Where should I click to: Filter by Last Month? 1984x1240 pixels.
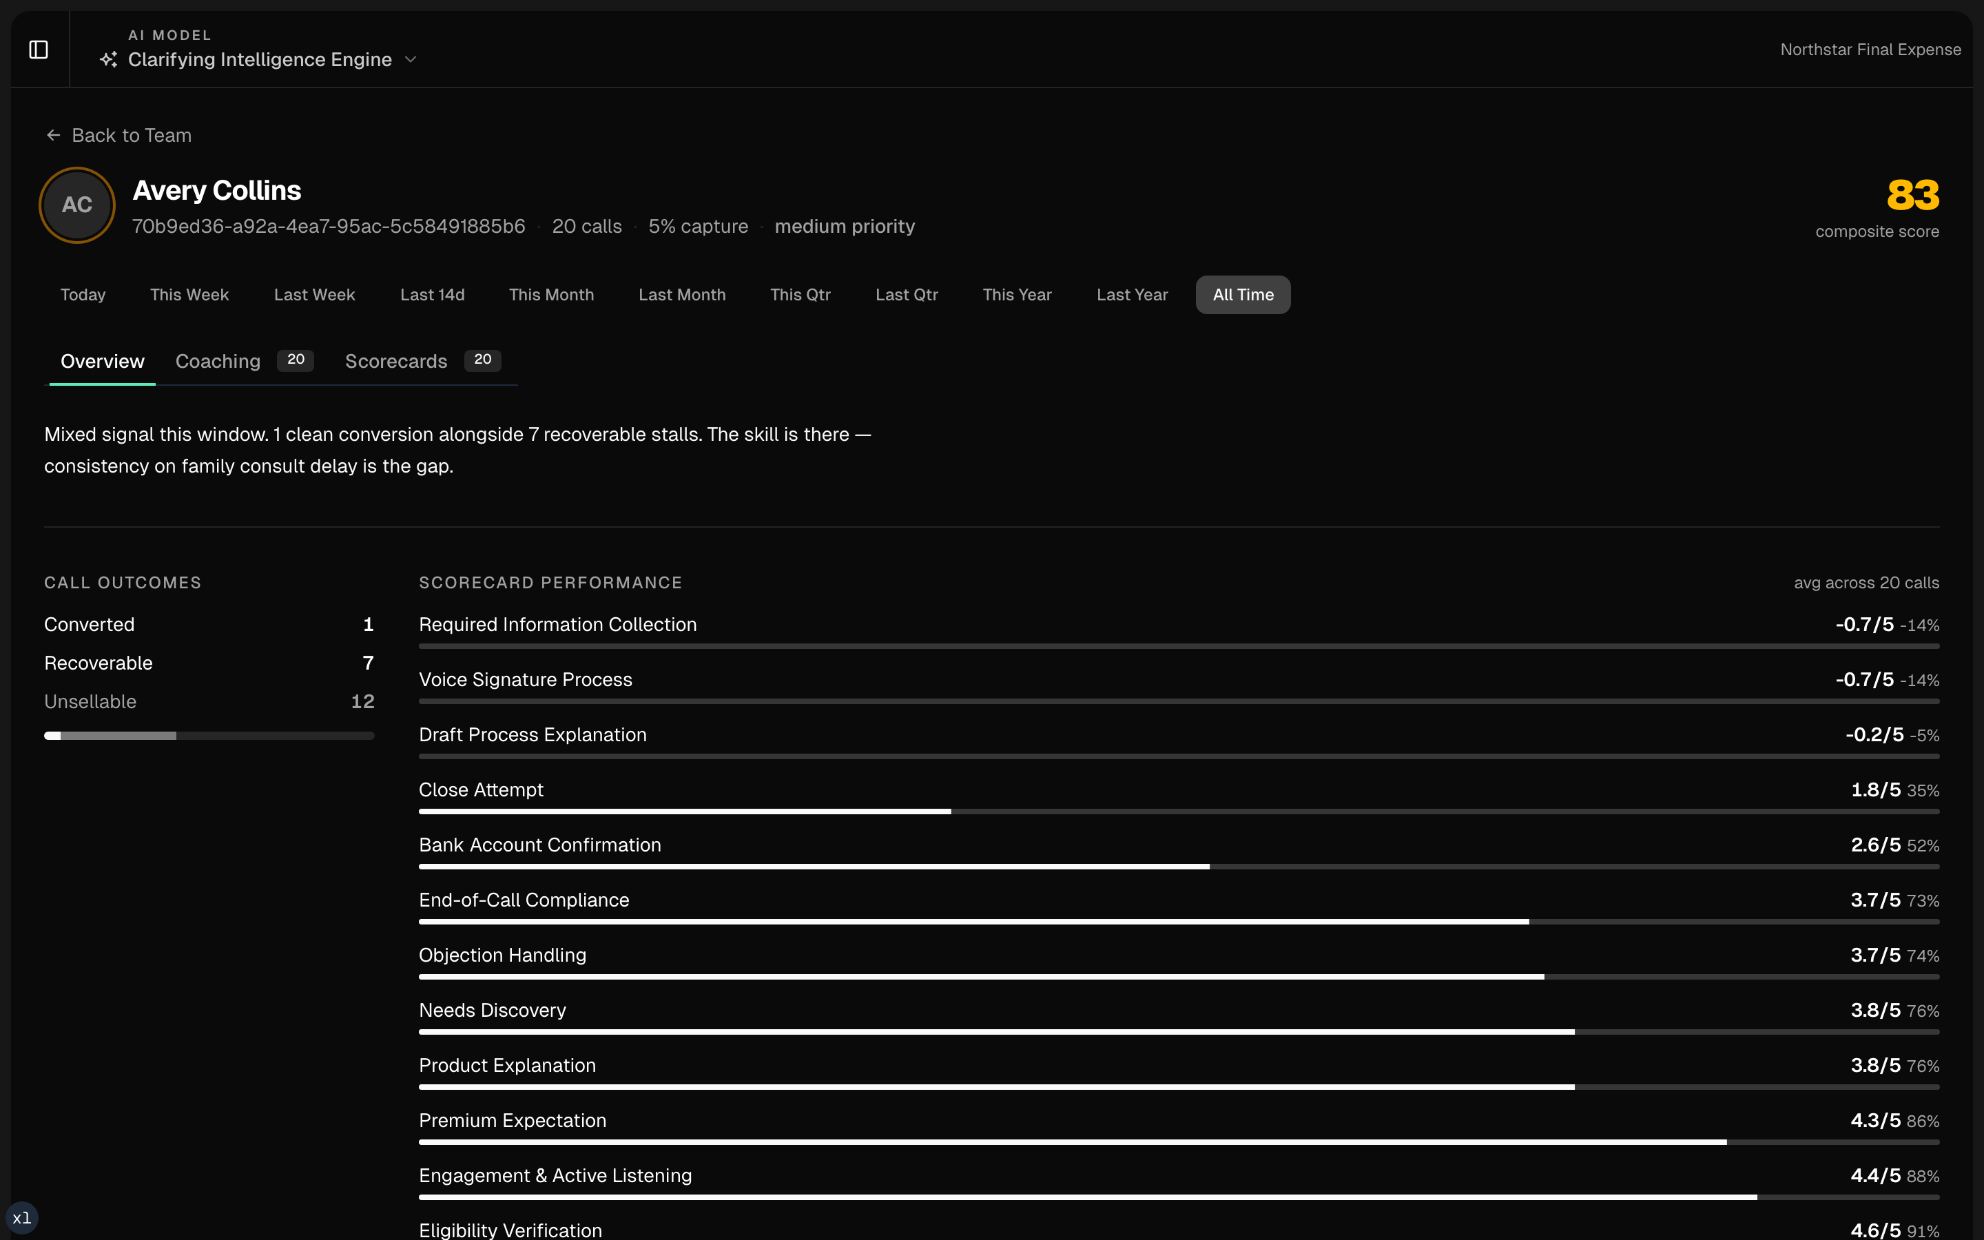click(681, 294)
